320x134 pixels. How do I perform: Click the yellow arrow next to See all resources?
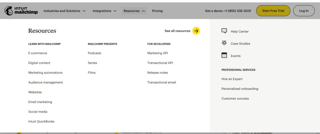pyautogui.click(x=196, y=31)
